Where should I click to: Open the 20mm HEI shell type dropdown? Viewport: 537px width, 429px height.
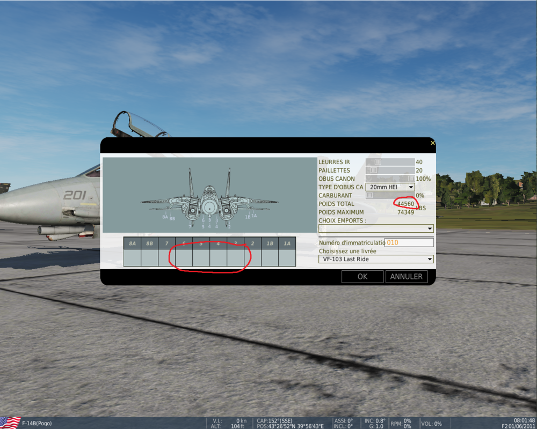[x=390, y=187]
